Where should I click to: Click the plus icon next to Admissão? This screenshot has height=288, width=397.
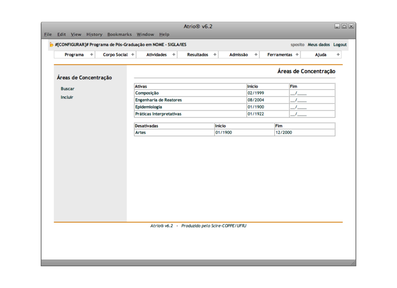[x=256, y=55]
